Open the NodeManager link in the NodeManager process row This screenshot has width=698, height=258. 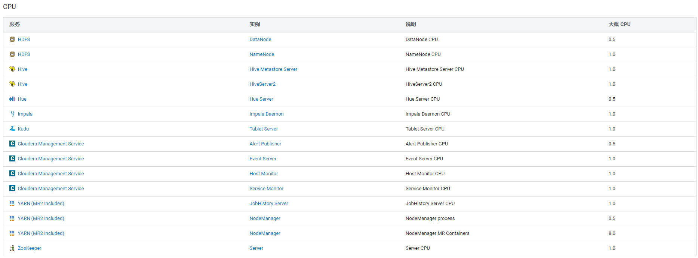click(265, 218)
